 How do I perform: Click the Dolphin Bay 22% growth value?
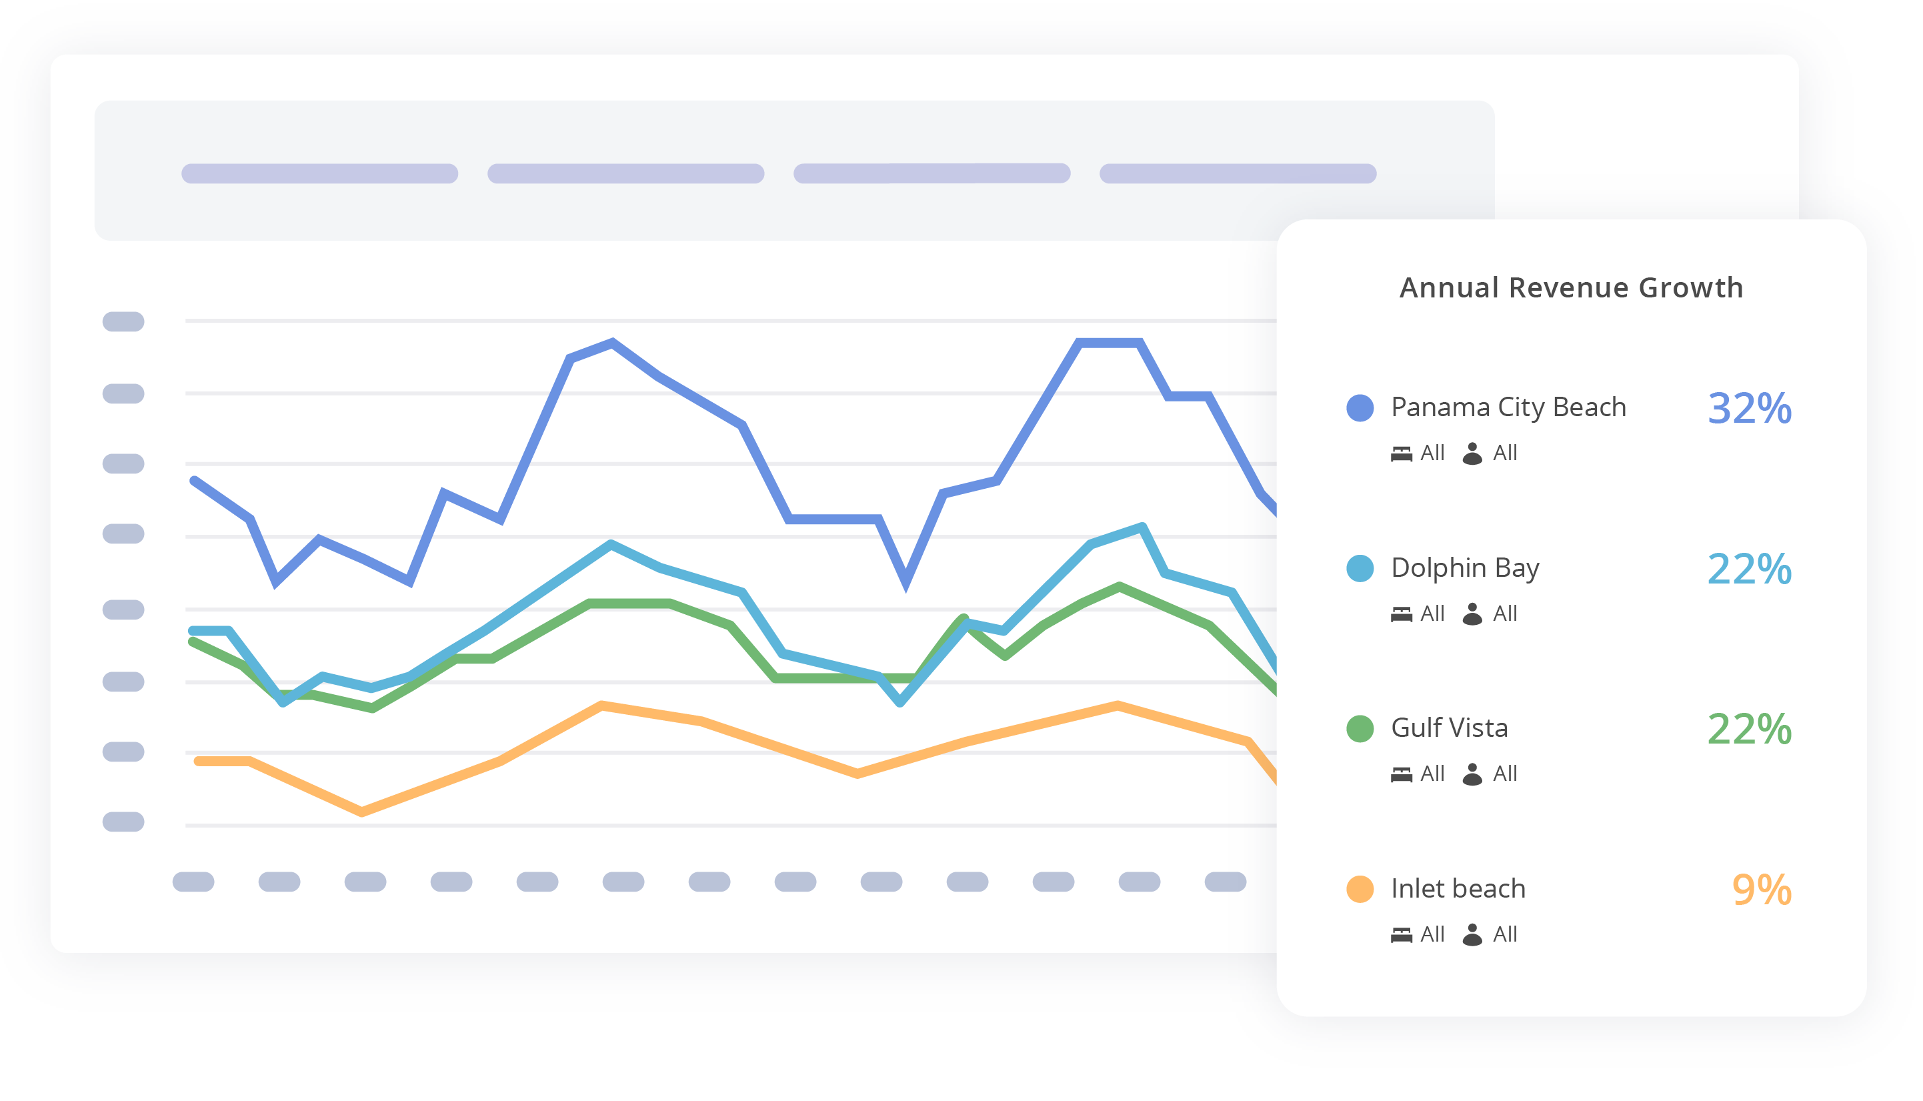[x=1749, y=569]
